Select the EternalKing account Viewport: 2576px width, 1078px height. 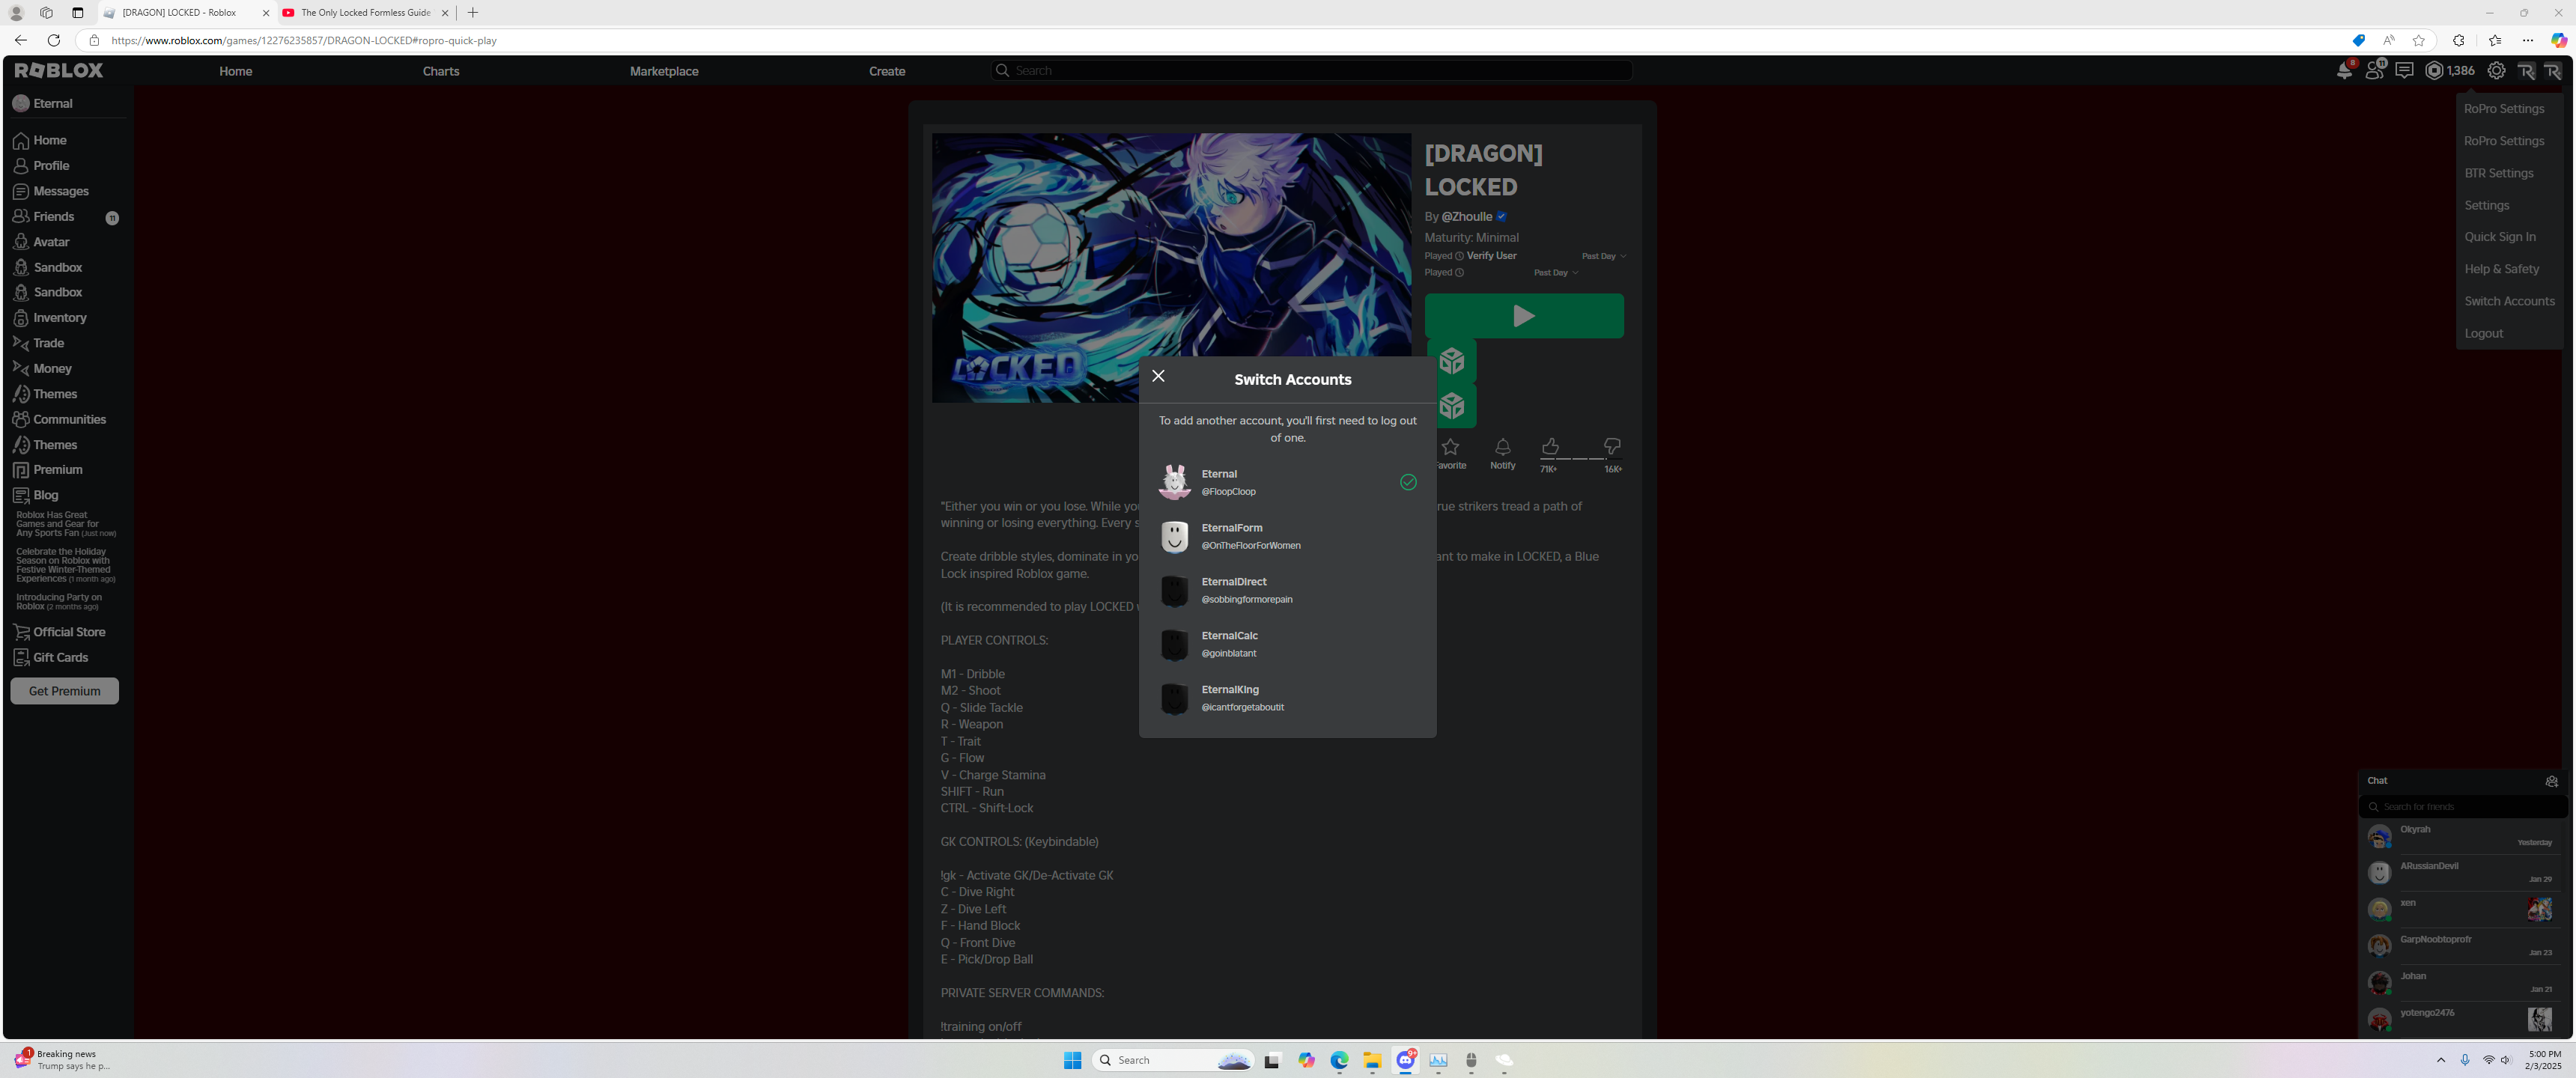point(1287,699)
